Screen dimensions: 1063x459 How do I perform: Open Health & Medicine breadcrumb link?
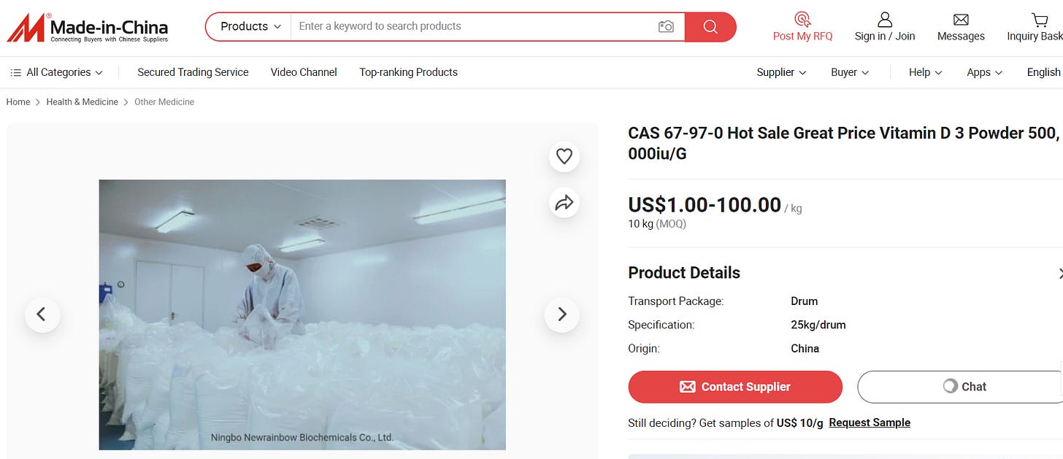click(x=82, y=102)
